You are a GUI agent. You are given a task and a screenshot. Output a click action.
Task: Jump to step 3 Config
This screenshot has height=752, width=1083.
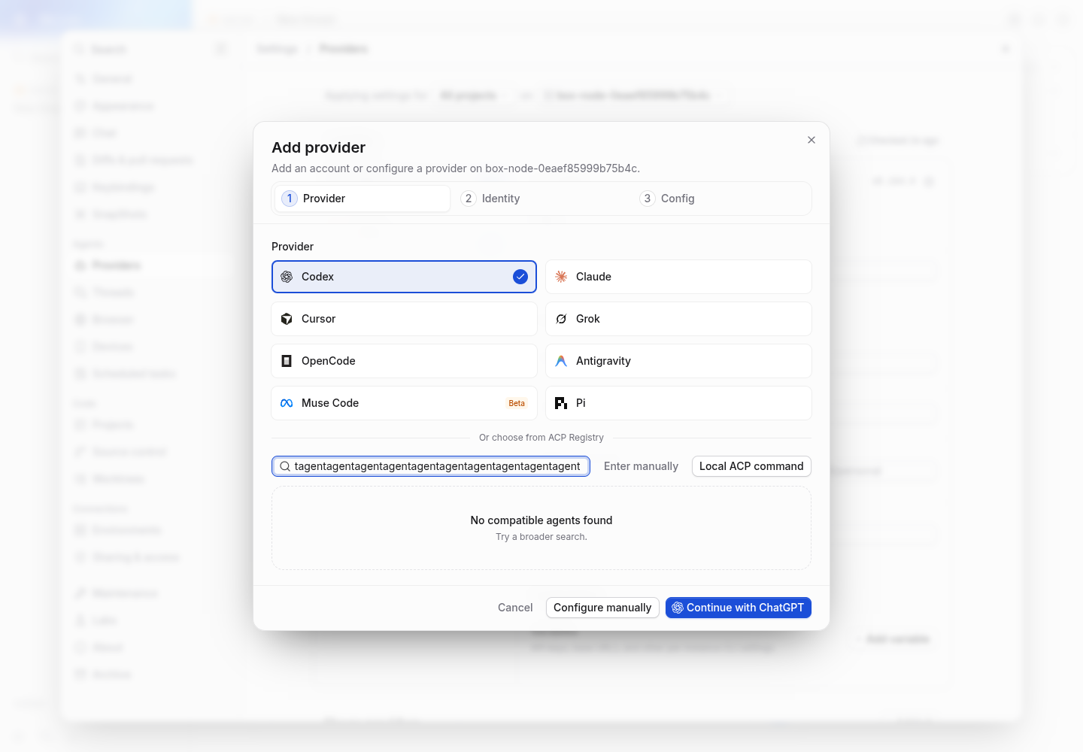pyautogui.click(x=720, y=199)
